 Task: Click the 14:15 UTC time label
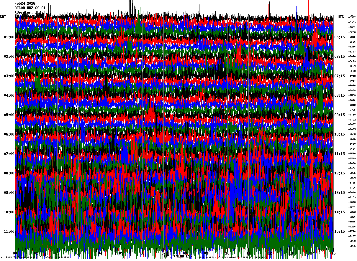pyautogui.click(x=340, y=212)
